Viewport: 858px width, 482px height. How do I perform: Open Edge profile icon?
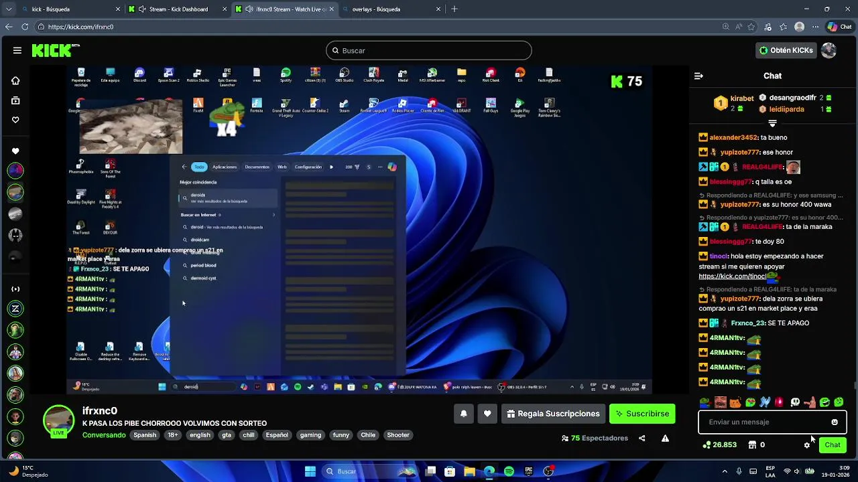(x=799, y=27)
